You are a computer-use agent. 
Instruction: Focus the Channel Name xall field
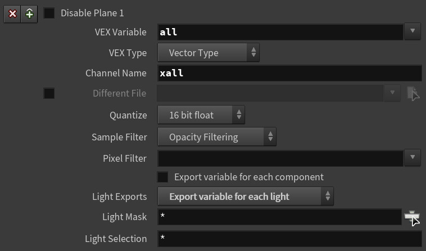tap(289, 73)
